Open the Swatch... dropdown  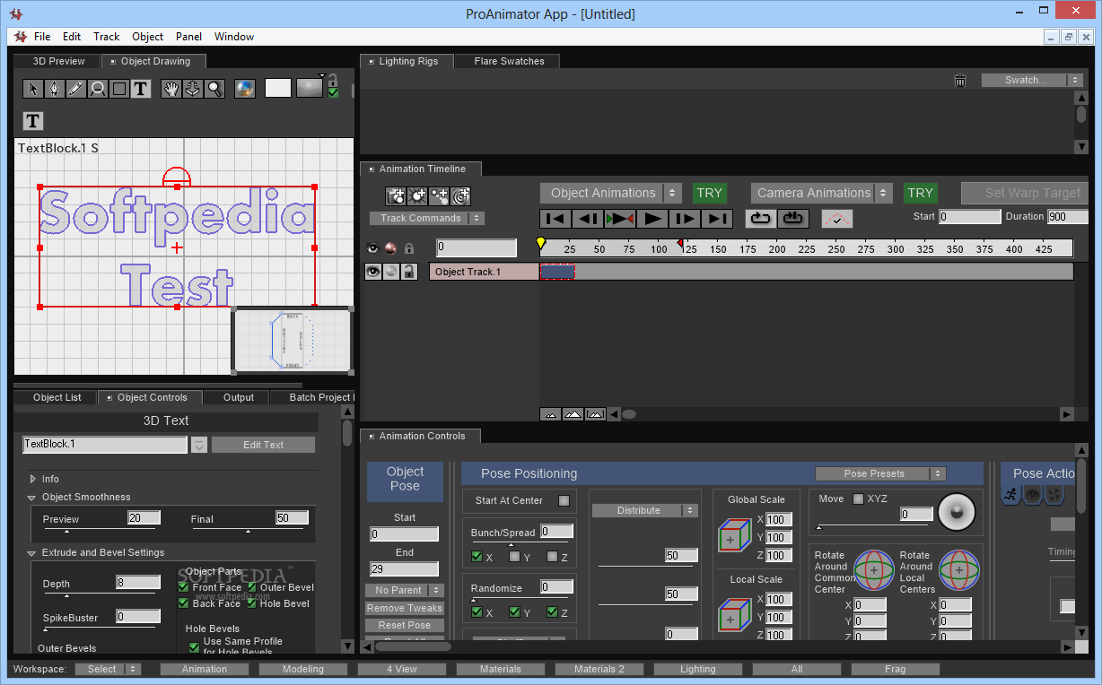1032,80
